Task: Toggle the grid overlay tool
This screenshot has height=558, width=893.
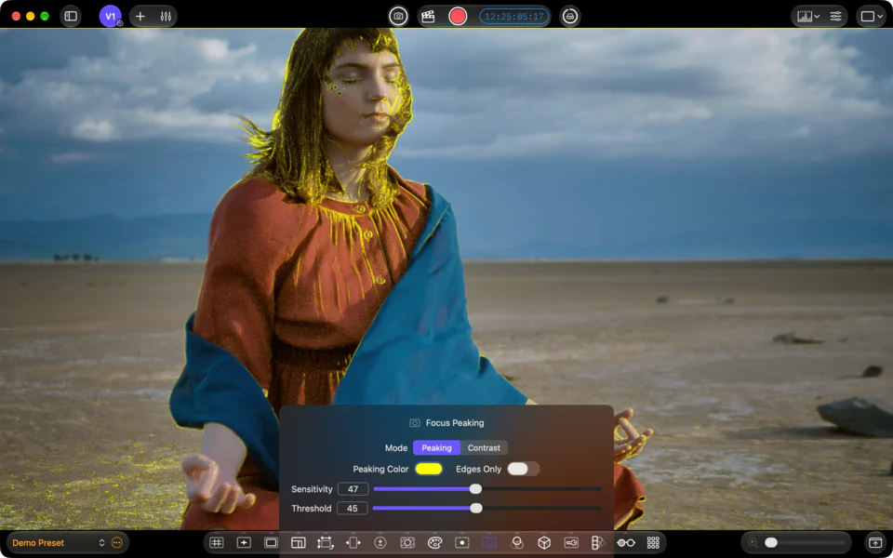Action: pyautogui.click(x=217, y=542)
